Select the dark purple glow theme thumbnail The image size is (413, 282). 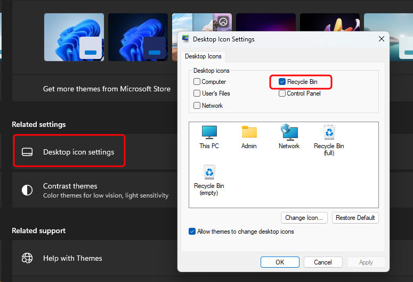(x=266, y=22)
